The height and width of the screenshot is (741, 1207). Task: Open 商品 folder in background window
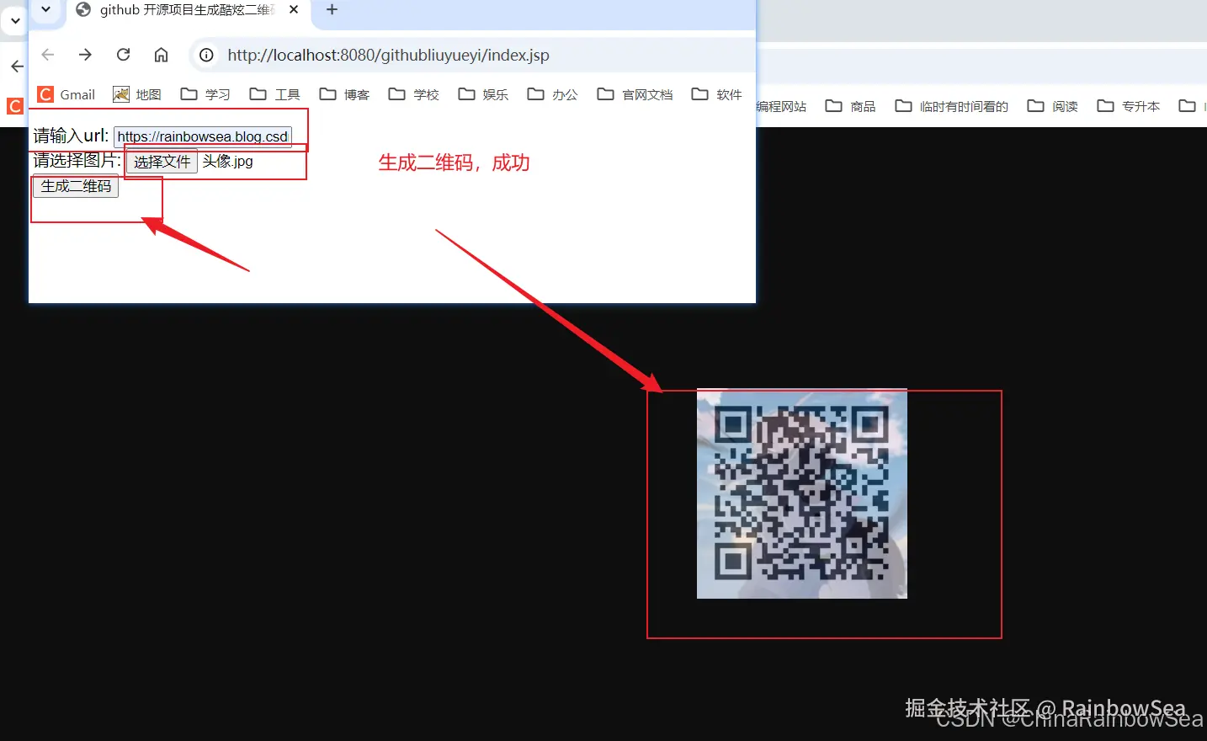850,106
